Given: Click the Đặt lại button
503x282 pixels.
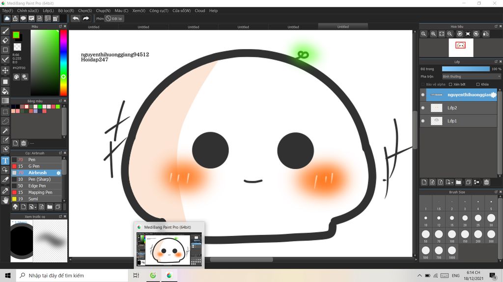Looking at the screenshot, I should tap(114, 19).
